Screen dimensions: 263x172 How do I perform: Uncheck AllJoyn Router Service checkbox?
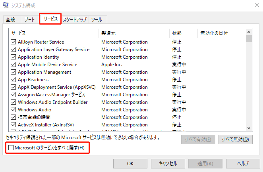coord(14,42)
